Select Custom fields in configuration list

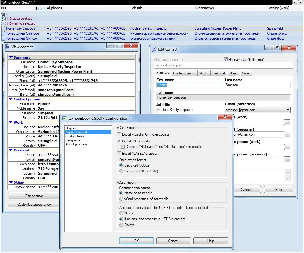(x=75, y=136)
